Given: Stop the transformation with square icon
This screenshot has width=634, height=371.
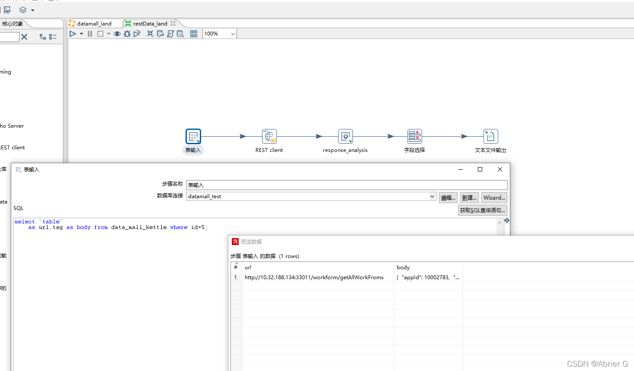Looking at the screenshot, I should point(100,34).
